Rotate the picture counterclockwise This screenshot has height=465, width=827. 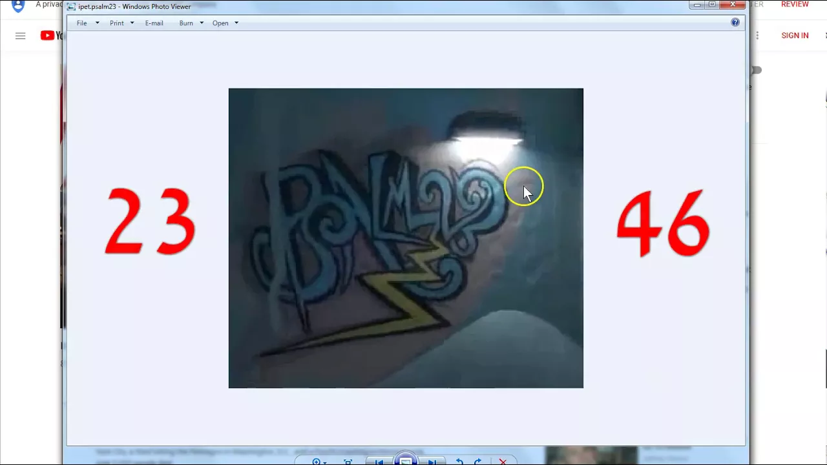pos(459,461)
